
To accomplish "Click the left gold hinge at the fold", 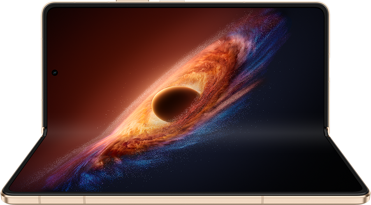I will coord(43,131).
